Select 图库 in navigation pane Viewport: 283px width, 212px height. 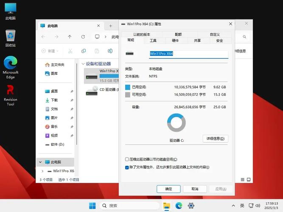pyautogui.click(x=51, y=73)
